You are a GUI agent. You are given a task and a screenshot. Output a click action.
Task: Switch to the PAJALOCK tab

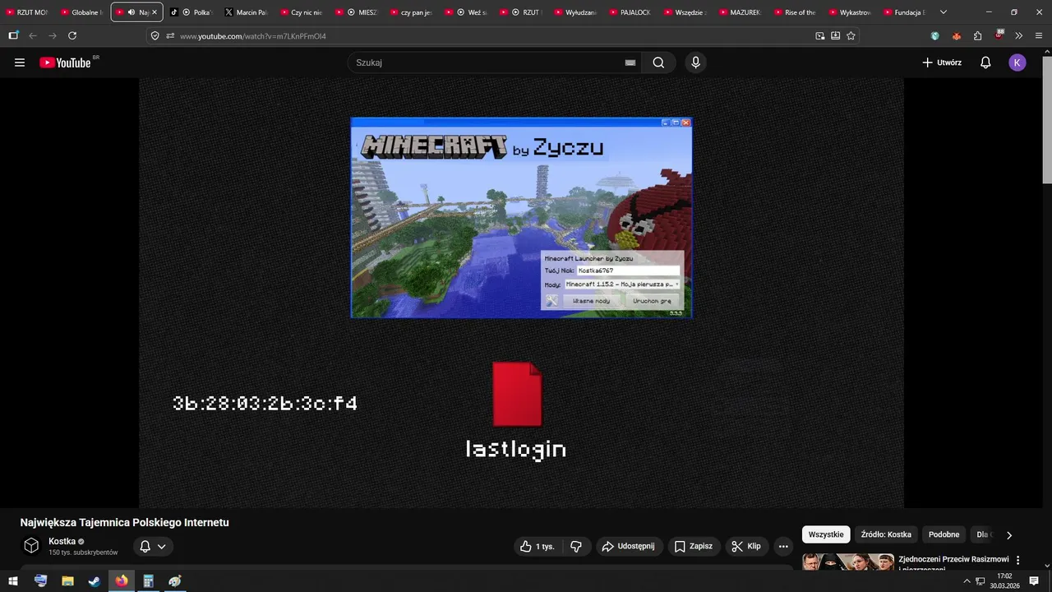[631, 12]
